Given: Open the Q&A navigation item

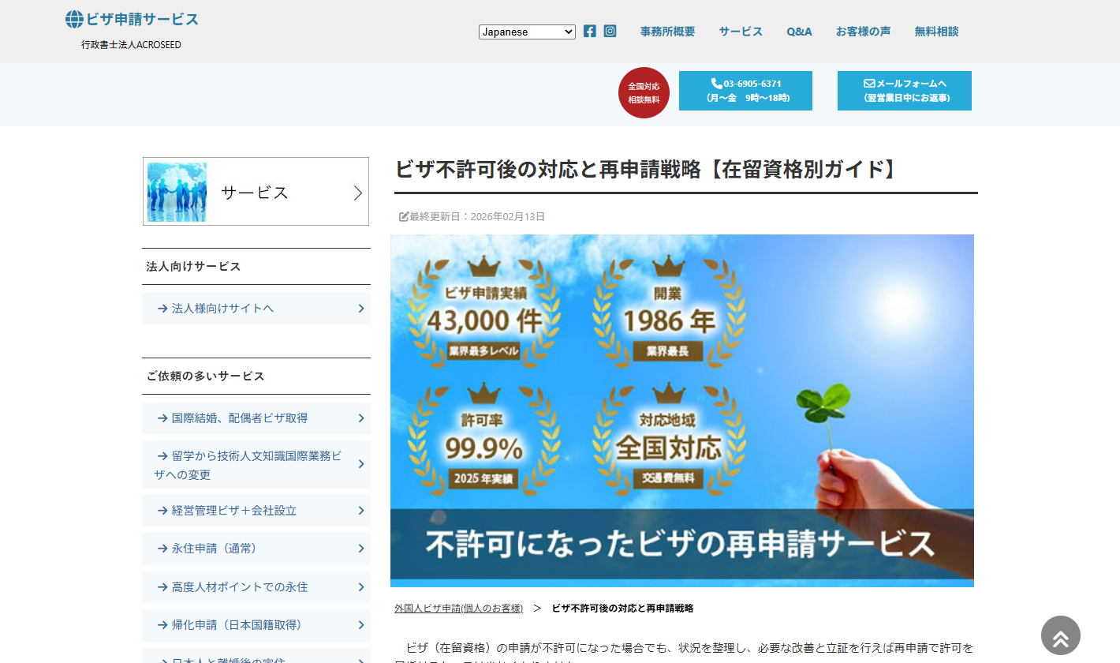Looking at the screenshot, I should 799,32.
